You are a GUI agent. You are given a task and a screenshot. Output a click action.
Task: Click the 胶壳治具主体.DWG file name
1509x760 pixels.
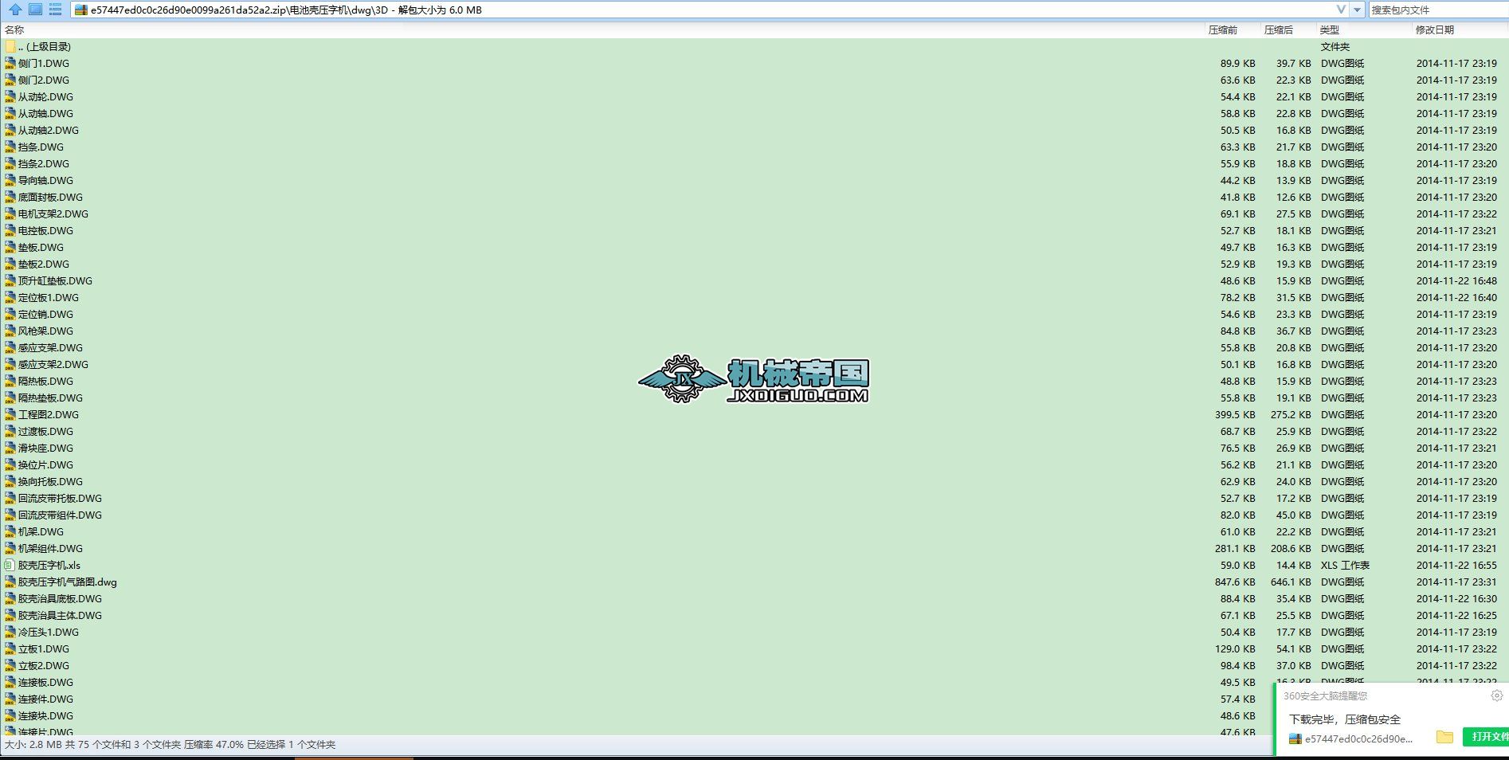coord(60,615)
